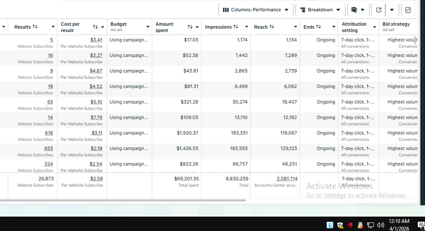The width and height of the screenshot is (425, 231).
Task: Sort by Amount spent arrows
Action: (190, 27)
